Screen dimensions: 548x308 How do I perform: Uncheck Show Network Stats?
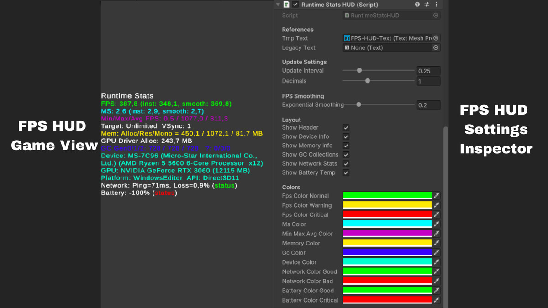346,163
